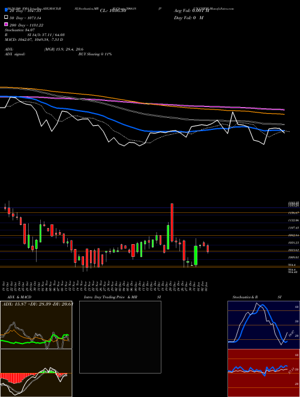Click the 'Stochastics & R' panel title
The image size is (300, 397).
245,297
